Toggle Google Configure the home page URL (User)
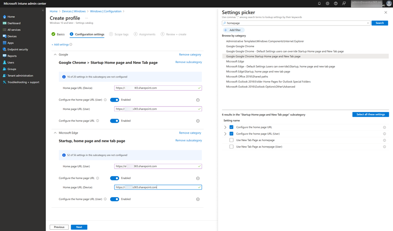Image resolution: width=393 pixels, height=231 pixels. pos(115,100)
